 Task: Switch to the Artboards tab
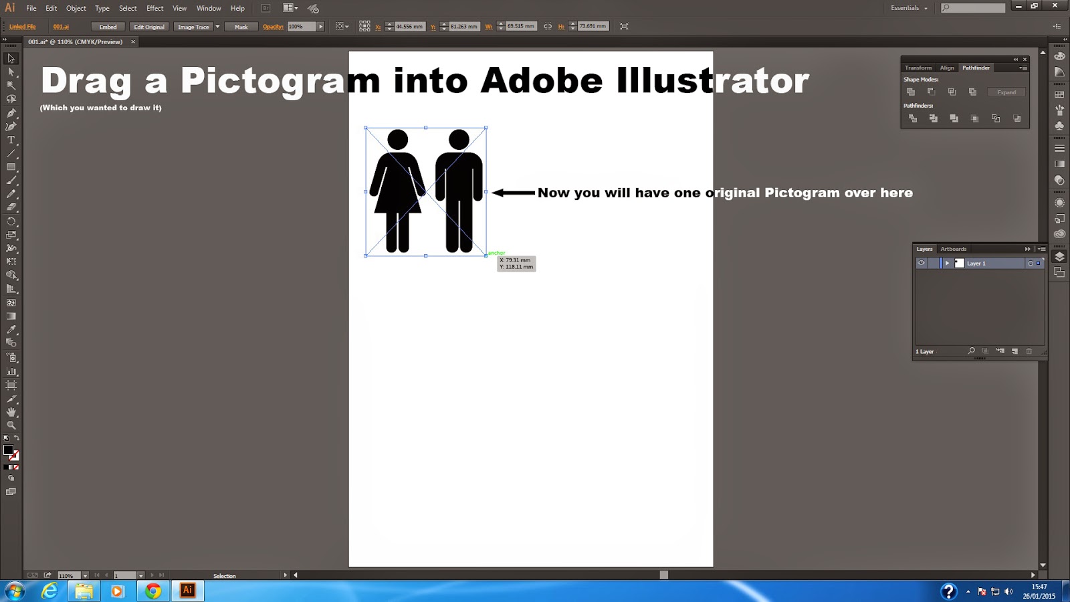953,249
